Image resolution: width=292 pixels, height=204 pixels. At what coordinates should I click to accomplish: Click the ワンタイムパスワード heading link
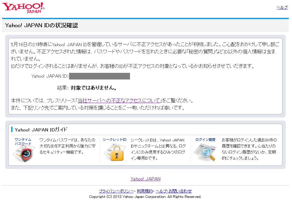(x=23, y=142)
